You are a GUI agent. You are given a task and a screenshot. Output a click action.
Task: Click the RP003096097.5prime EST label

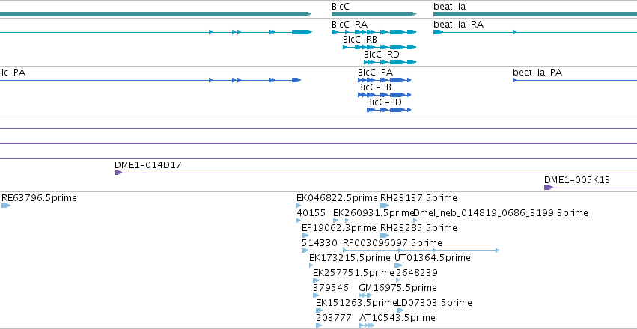(x=392, y=243)
